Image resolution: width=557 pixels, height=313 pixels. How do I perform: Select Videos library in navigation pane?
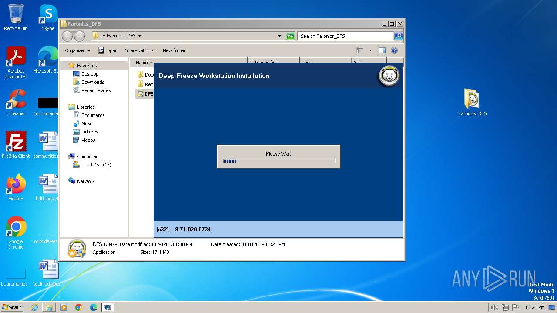click(88, 140)
